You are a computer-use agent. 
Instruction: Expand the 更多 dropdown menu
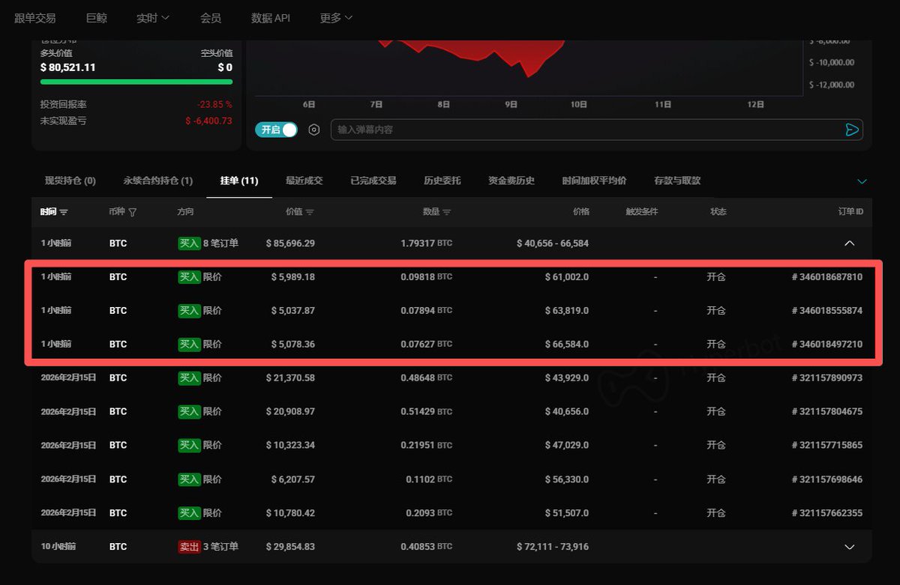(x=336, y=18)
